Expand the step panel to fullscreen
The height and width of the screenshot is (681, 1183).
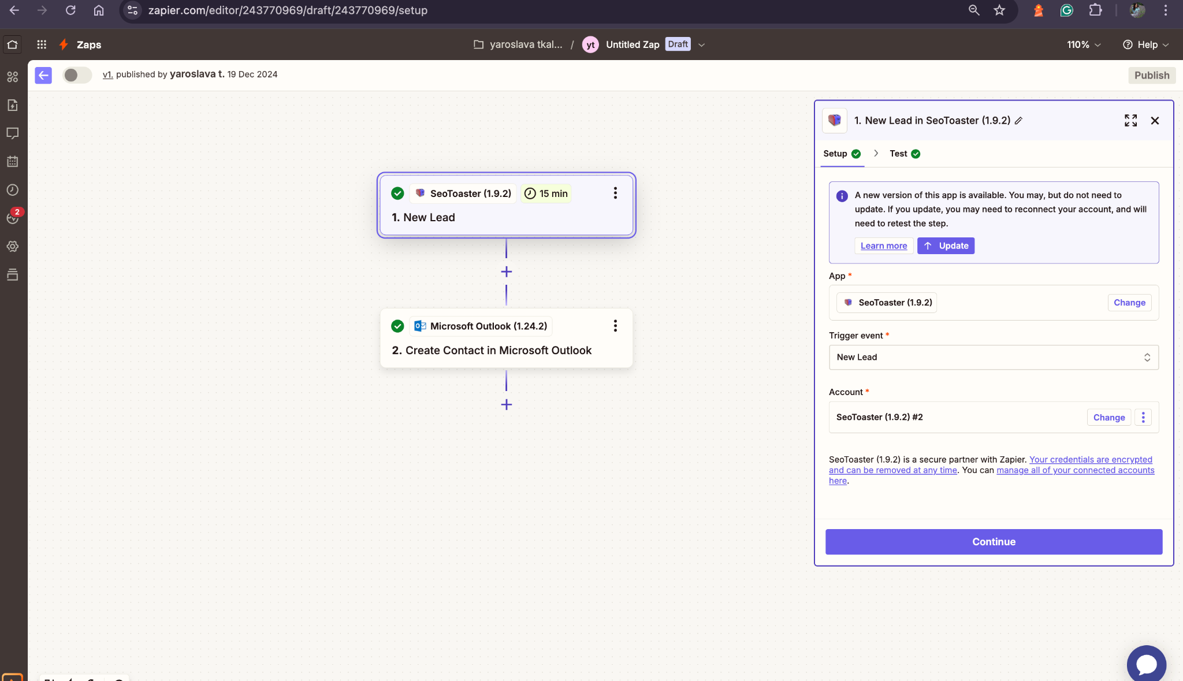(x=1130, y=120)
